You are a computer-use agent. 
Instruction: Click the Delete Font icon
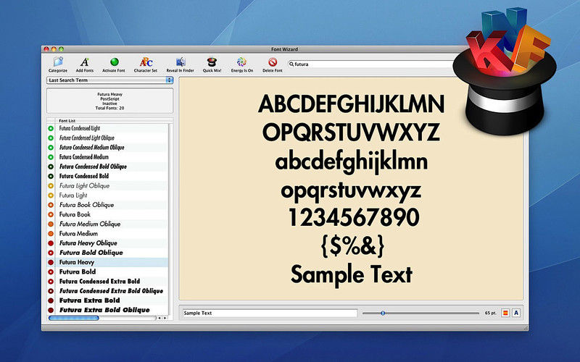[273, 62]
